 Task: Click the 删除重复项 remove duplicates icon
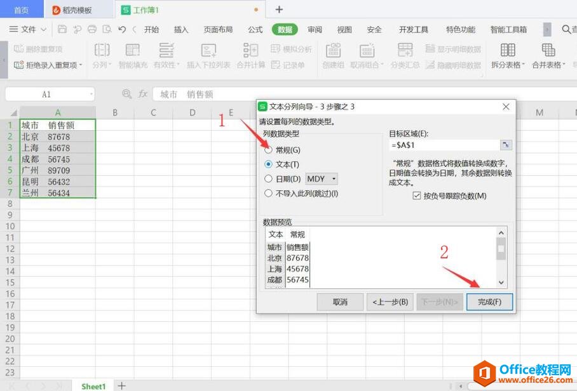(18, 49)
